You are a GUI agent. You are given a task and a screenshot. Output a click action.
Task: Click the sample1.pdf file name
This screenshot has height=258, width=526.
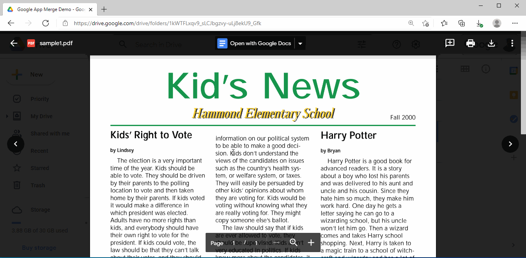coord(56,43)
